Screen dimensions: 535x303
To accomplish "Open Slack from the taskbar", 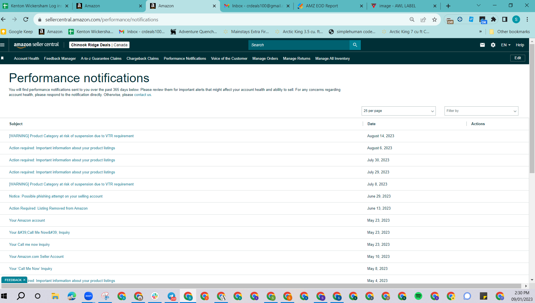I will 155,296.
